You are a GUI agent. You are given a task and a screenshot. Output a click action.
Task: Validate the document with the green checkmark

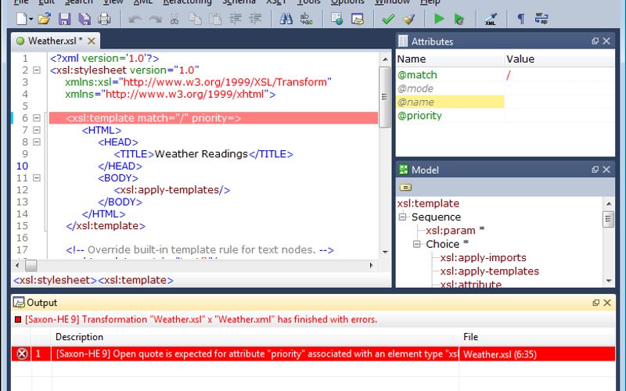(388, 19)
